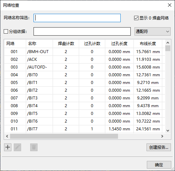Click horizontal scroll left arrow
Image resolution: width=175 pixels, height=171 pixels.
(x=7, y=136)
